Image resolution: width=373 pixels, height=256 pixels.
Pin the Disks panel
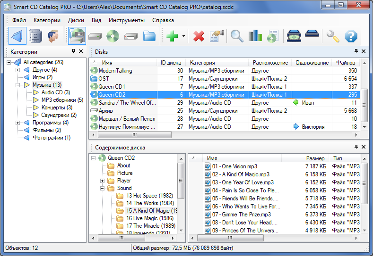[x=356, y=51]
